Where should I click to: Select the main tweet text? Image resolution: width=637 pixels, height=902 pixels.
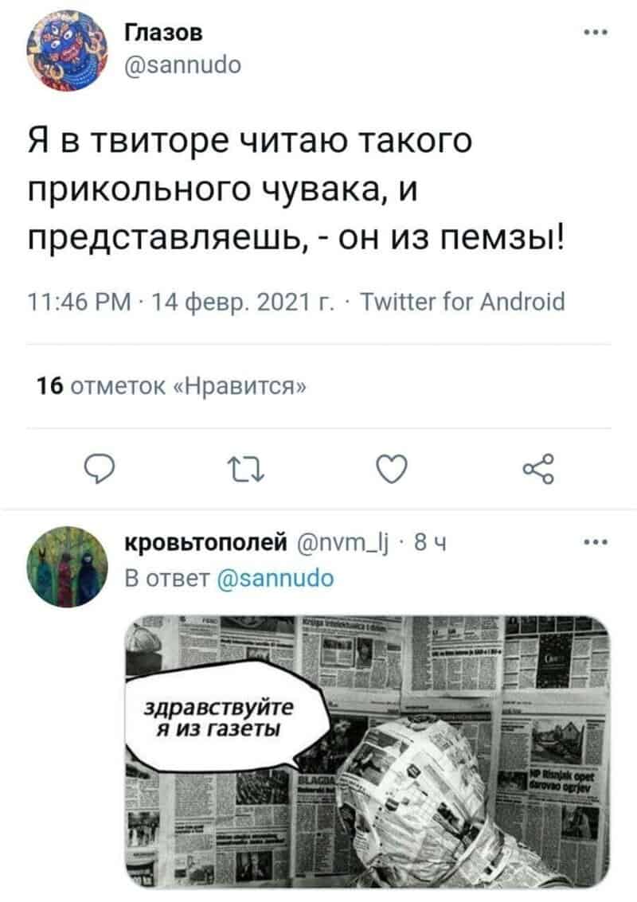point(296,189)
